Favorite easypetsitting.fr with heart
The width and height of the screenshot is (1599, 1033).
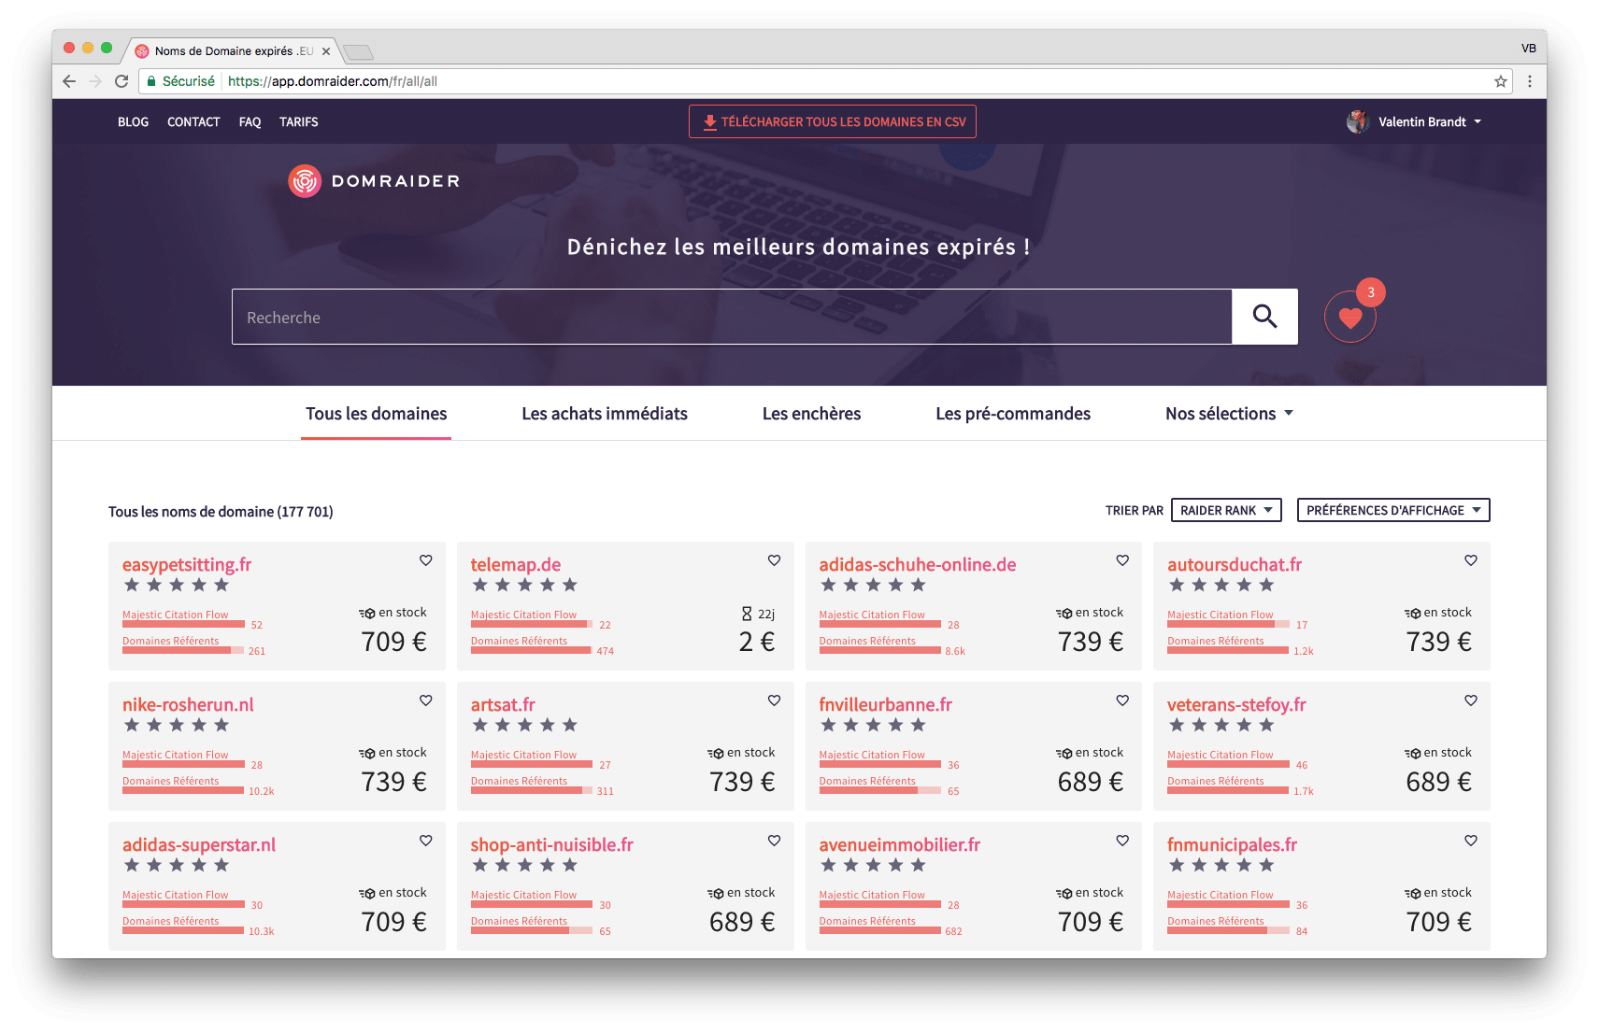click(x=426, y=560)
